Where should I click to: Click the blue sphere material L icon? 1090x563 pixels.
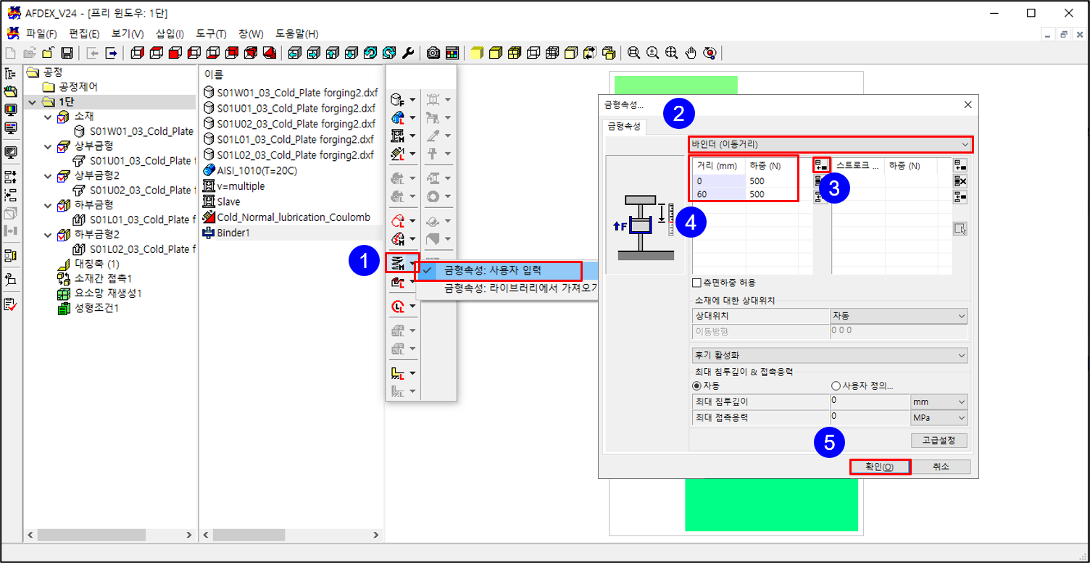(397, 117)
